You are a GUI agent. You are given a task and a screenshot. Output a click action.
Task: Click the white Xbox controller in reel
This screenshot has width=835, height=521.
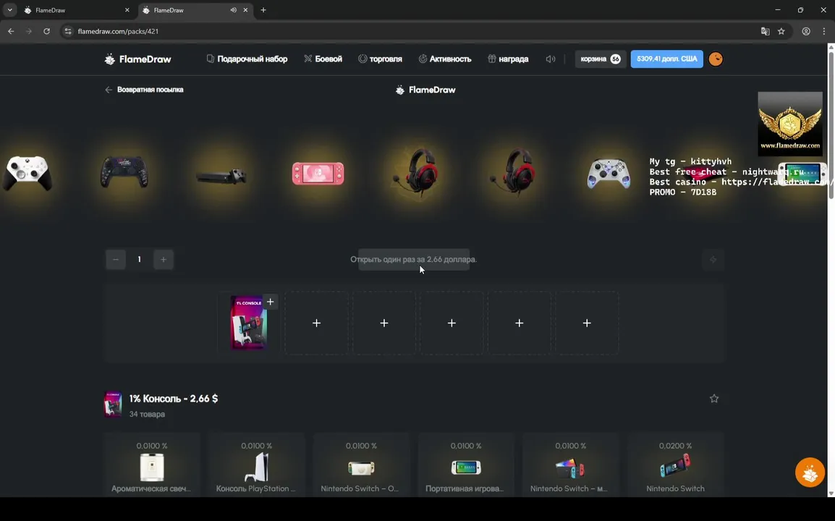(27, 173)
